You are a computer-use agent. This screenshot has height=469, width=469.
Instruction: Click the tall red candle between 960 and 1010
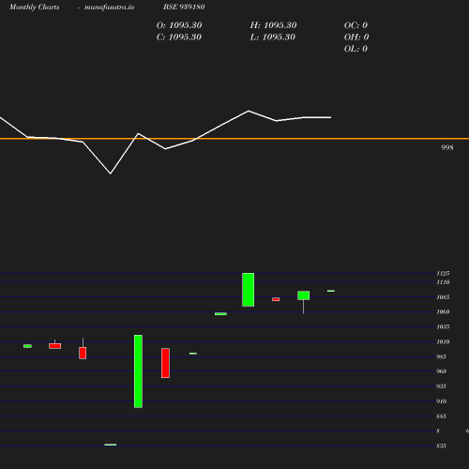coord(165,363)
